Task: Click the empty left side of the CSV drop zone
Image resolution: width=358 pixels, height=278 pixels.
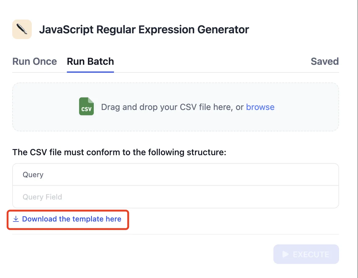Action: coord(43,107)
